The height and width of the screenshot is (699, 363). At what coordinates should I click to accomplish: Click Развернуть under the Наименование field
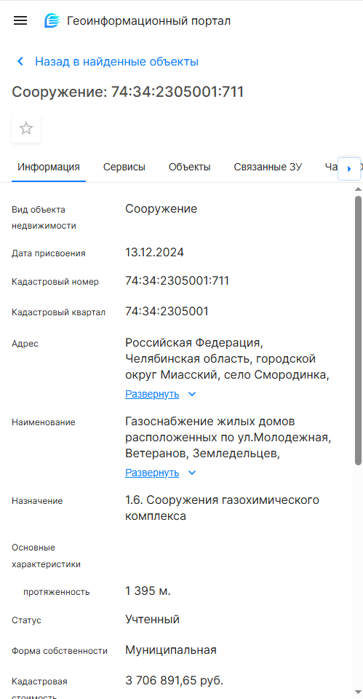(x=152, y=473)
